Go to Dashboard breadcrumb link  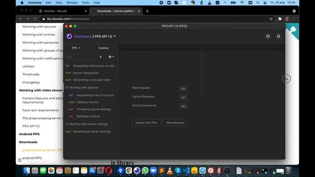click(x=83, y=36)
